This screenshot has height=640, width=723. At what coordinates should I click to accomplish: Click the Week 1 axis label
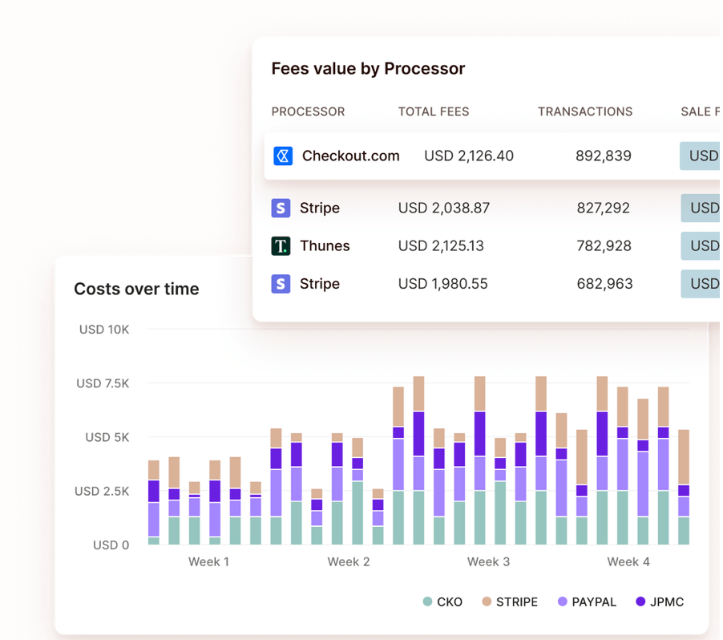click(208, 562)
